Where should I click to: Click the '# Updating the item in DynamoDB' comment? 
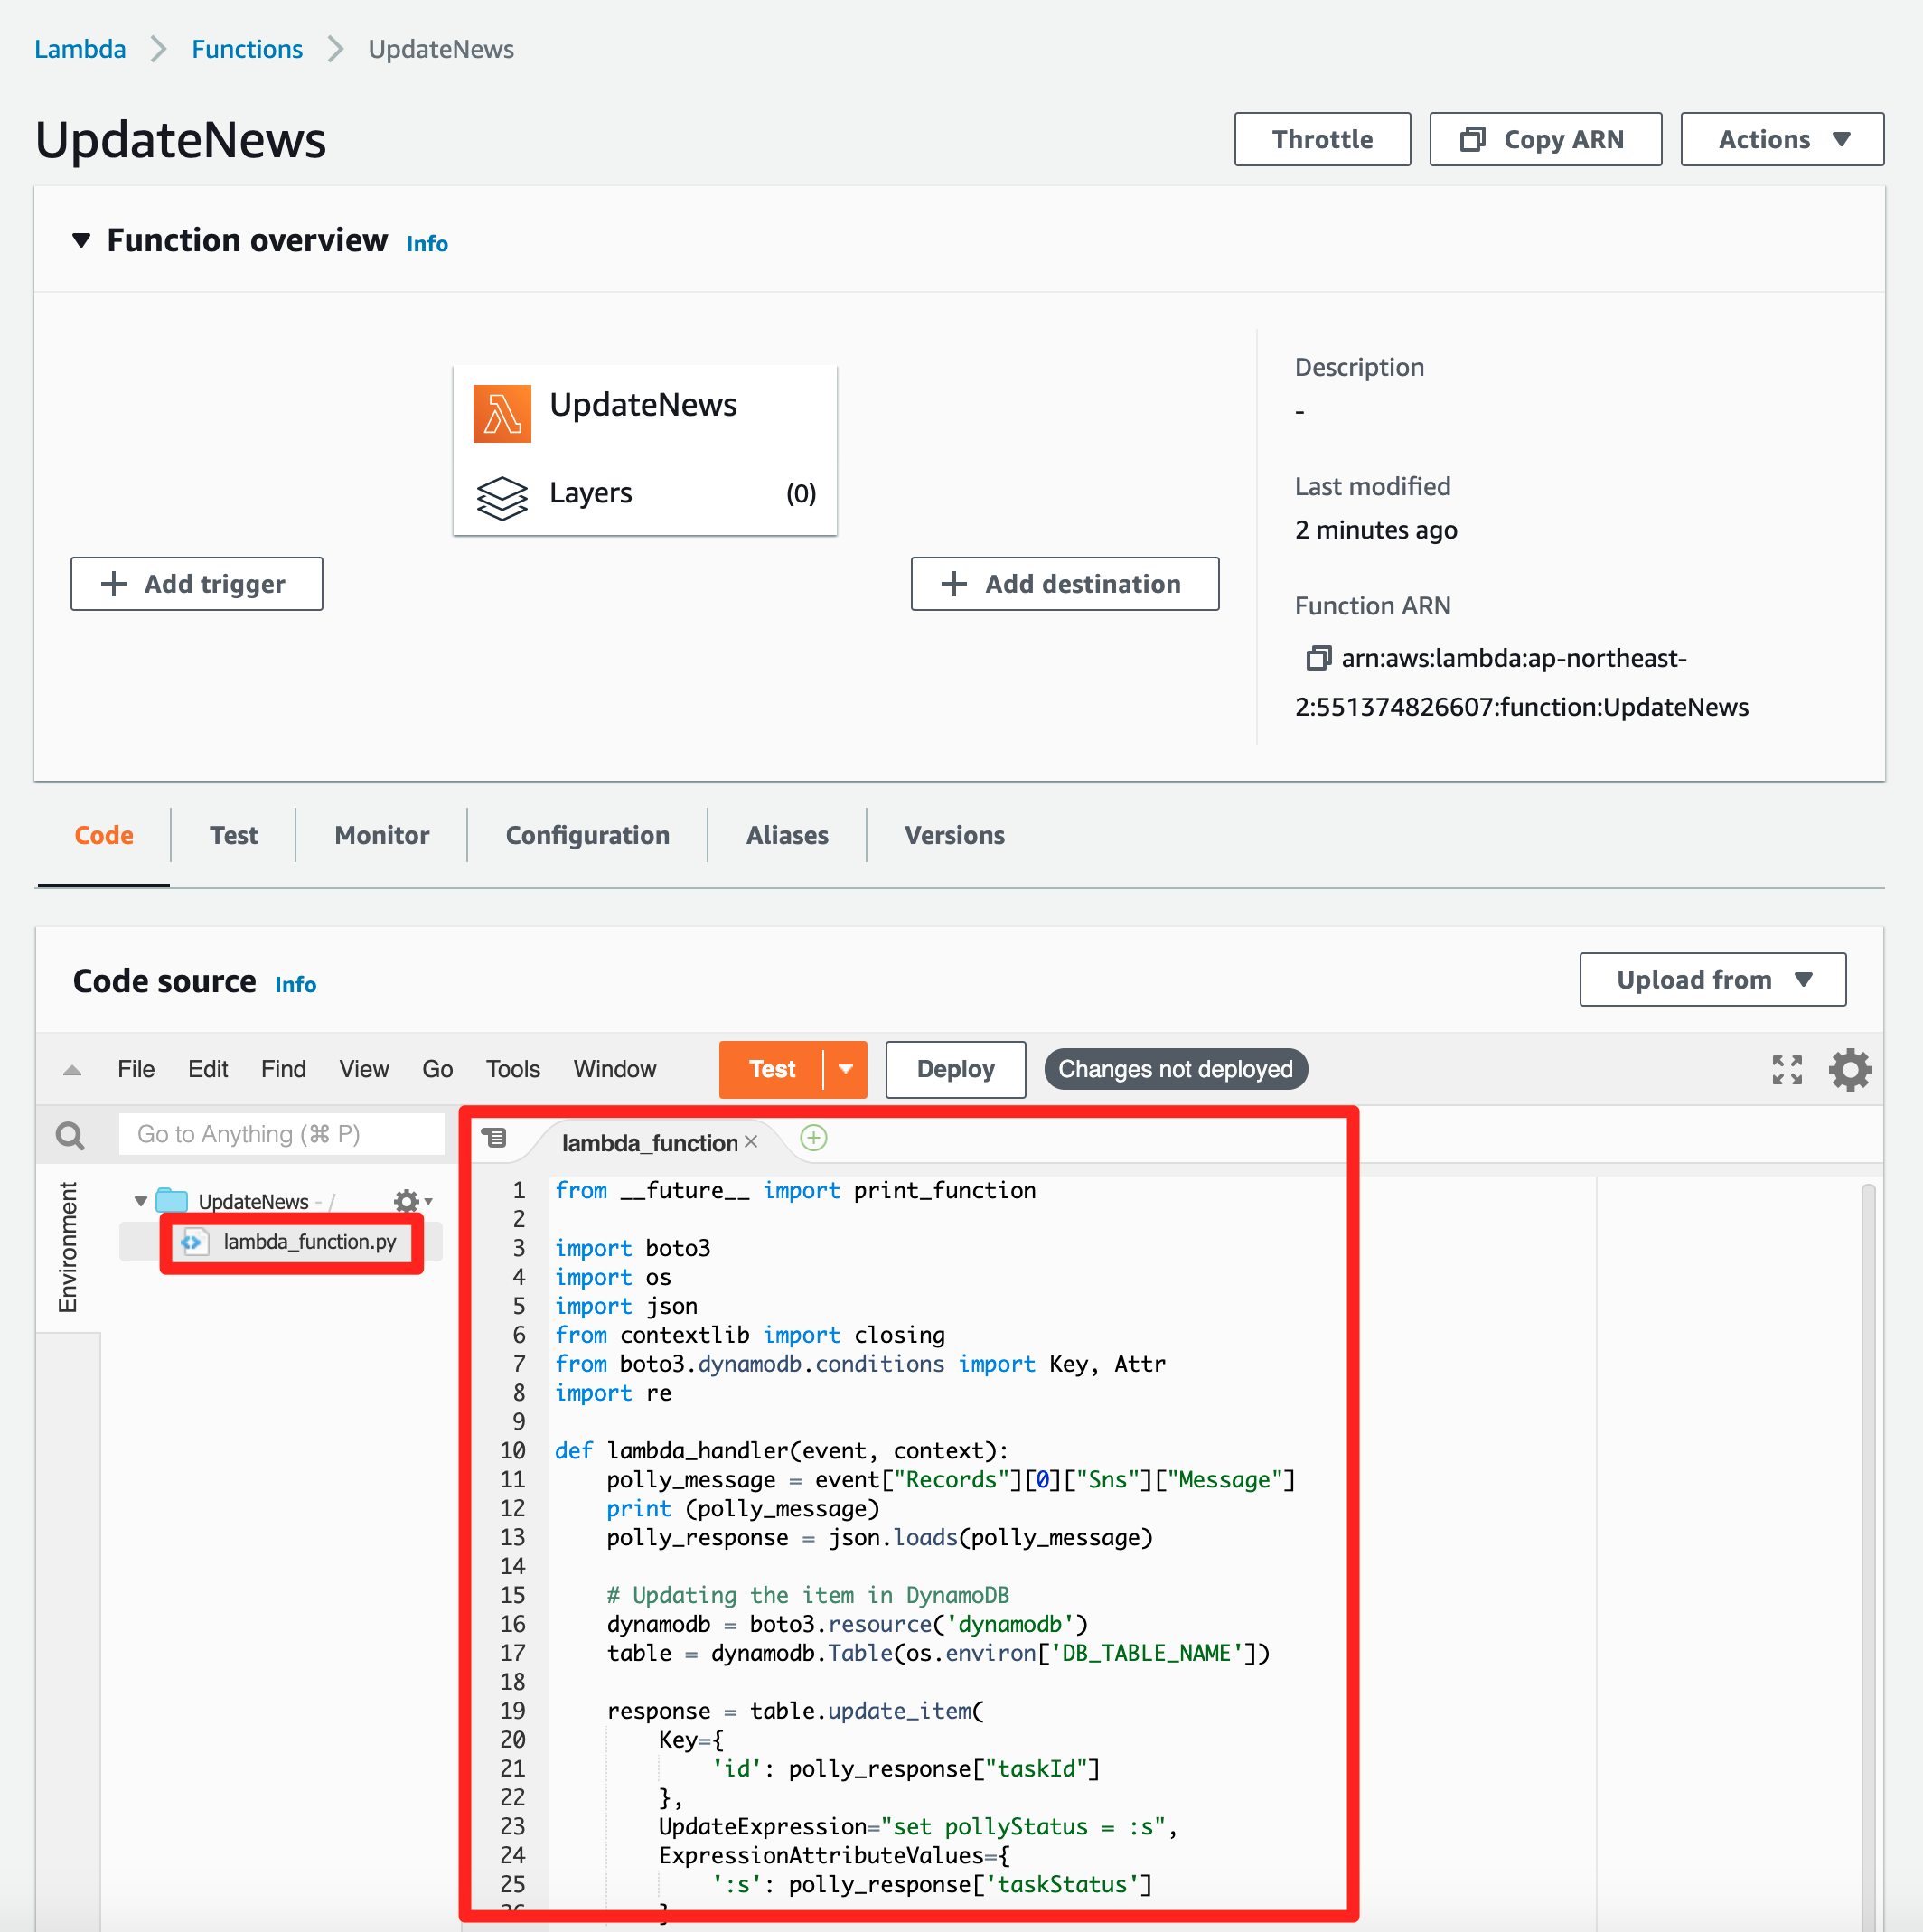pyautogui.click(x=808, y=1595)
